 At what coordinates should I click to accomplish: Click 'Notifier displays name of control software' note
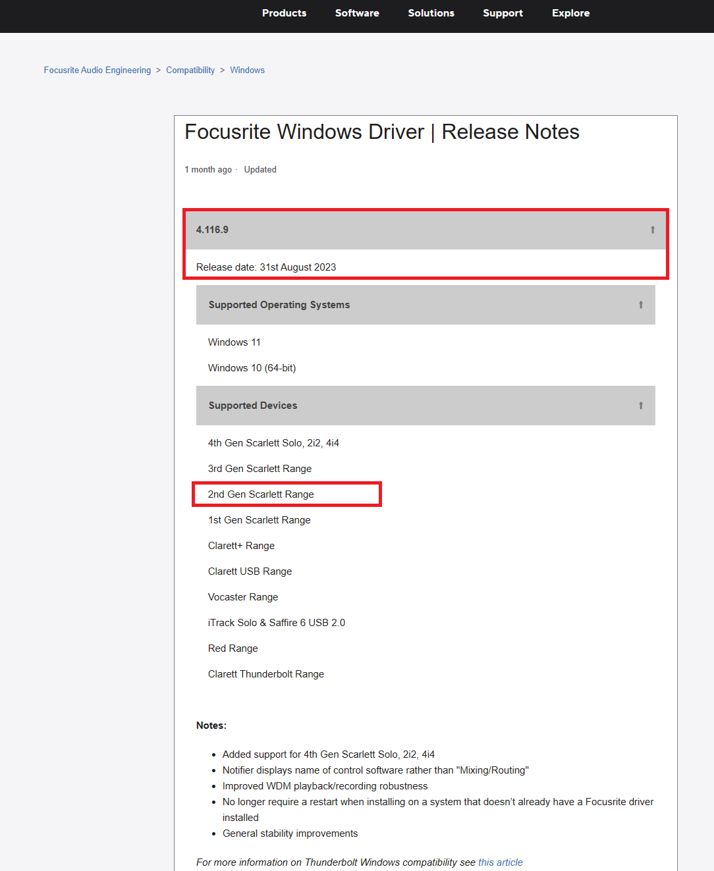pyautogui.click(x=375, y=770)
